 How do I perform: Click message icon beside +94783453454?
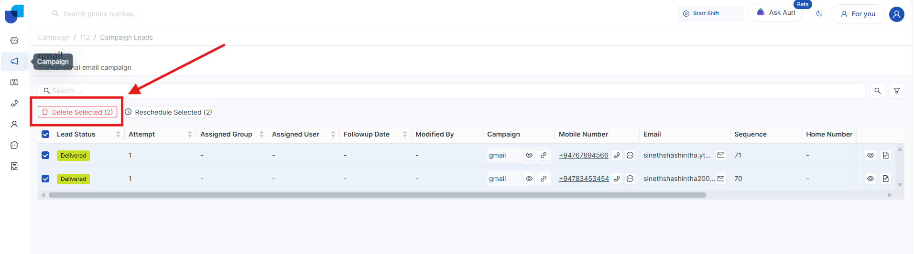[630, 179]
